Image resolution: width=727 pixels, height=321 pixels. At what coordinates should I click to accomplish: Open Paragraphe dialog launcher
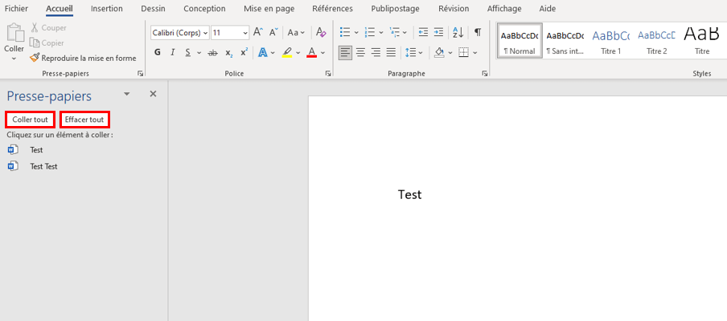[x=485, y=74]
